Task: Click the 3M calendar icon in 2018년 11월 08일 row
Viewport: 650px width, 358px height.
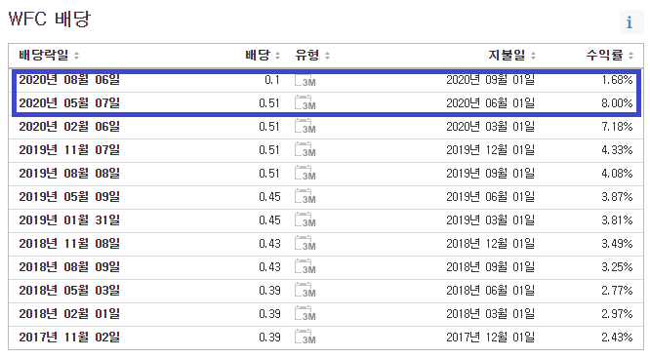Action: pos(305,243)
